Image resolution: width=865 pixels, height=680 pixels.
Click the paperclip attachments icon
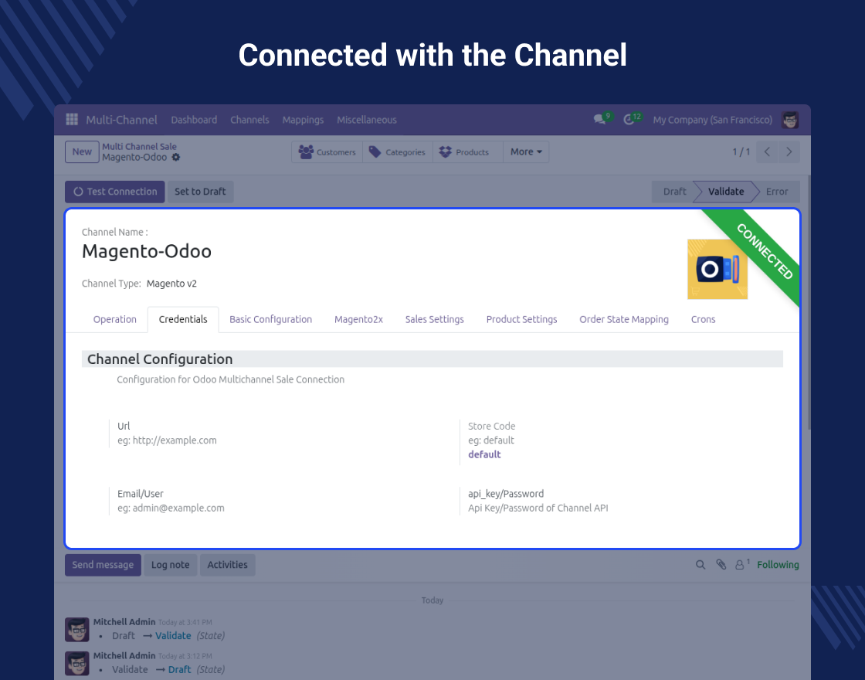(x=721, y=565)
